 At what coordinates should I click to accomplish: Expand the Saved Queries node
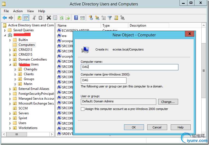[5, 30]
